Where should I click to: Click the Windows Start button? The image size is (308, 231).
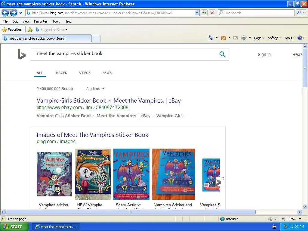14,227
